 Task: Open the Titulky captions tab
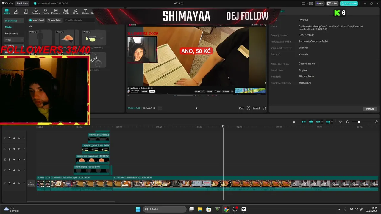(66, 11)
